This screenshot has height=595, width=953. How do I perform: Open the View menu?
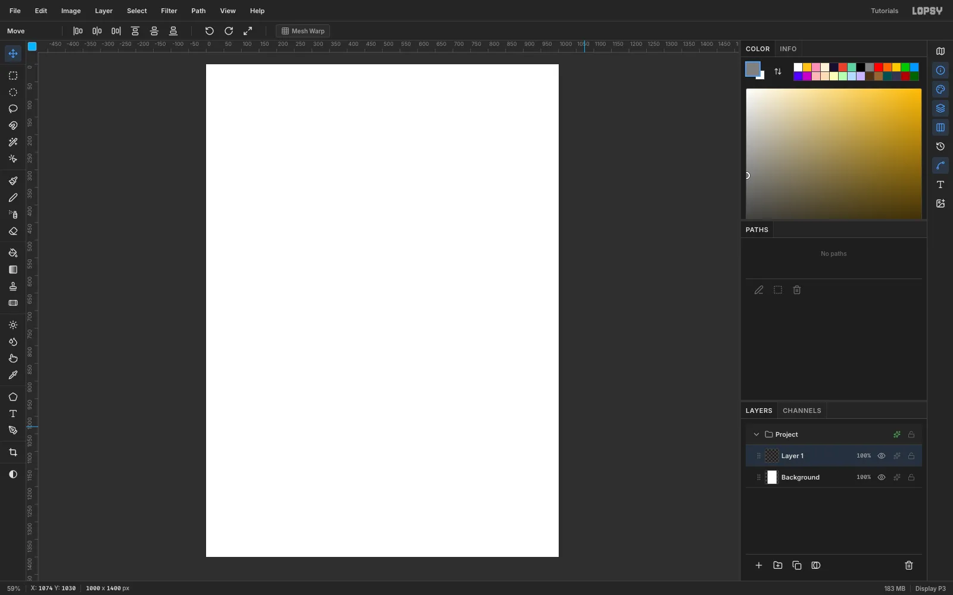tap(228, 11)
